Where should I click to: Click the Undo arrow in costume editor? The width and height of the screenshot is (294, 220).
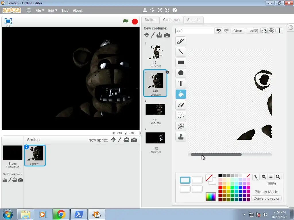218,31
